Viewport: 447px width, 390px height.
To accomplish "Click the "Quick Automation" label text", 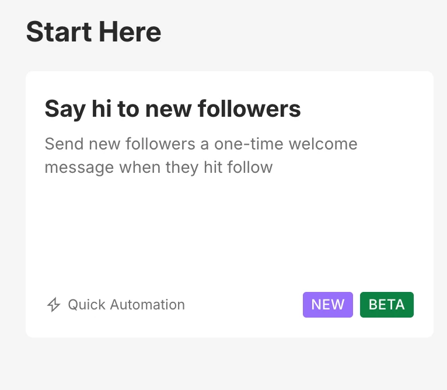I will 126,305.
